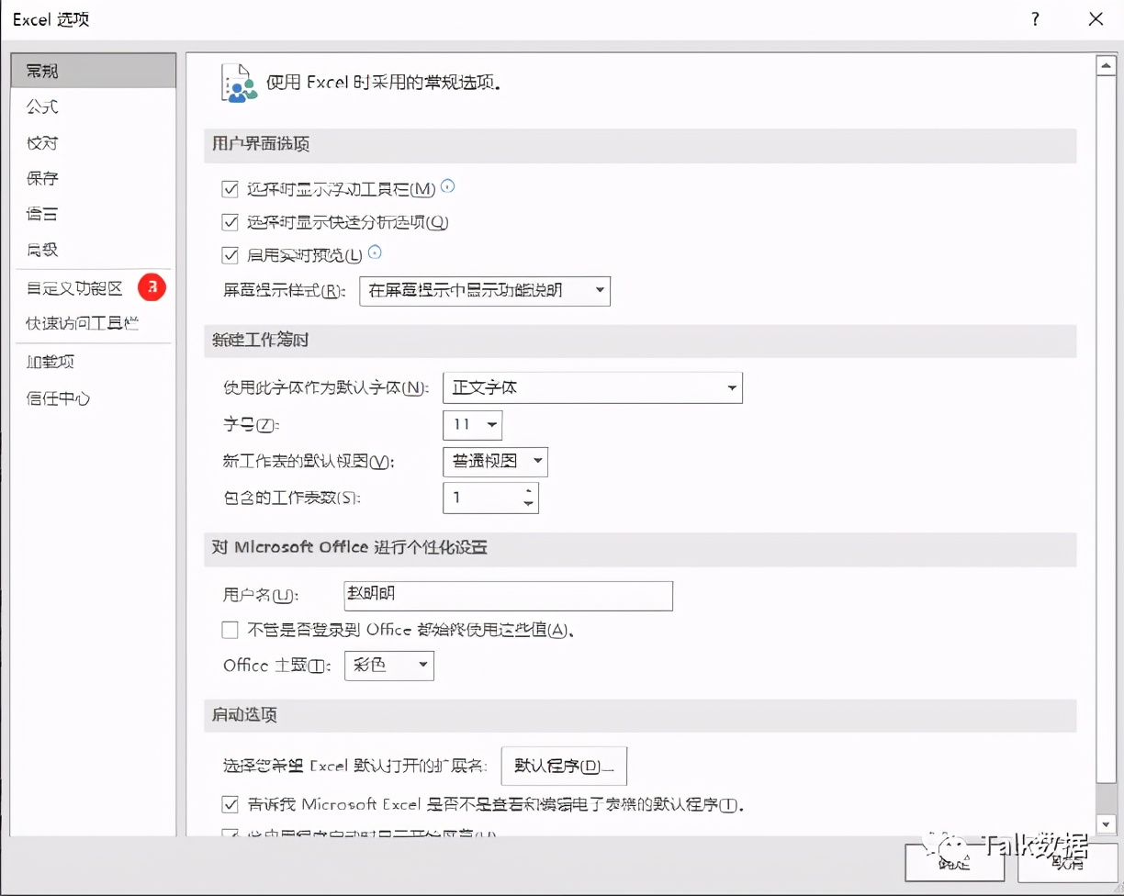Decrease the 包含的工作表数 value
The image size is (1124, 896).
(528, 504)
